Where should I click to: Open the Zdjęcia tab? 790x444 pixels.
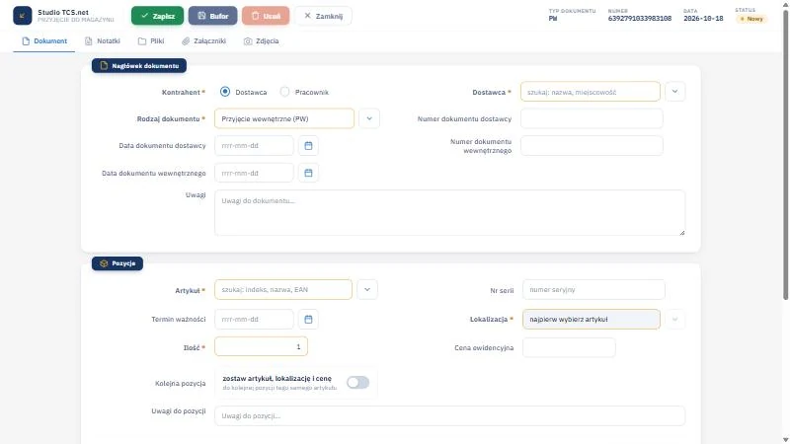(x=261, y=41)
